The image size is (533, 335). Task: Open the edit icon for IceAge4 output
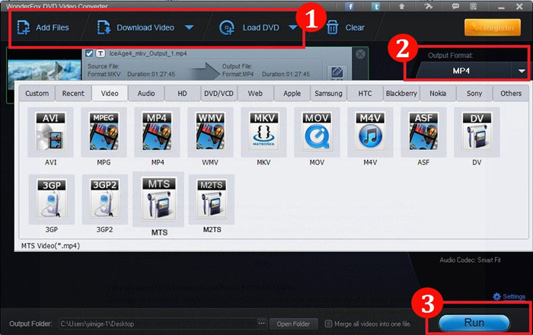point(337,72)
